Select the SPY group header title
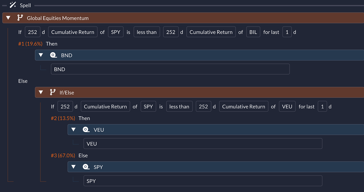Image resolution: width=364 pixels, height=192 pixels. click(x=98, y=167)
